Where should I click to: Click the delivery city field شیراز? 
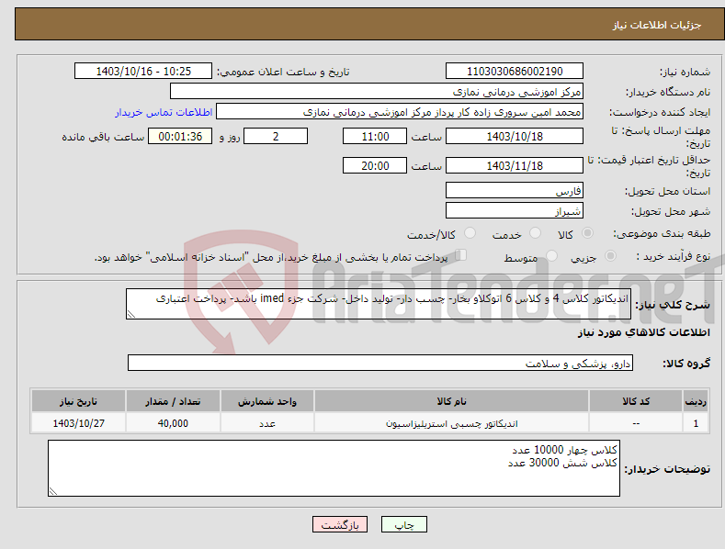pos(515,211)
